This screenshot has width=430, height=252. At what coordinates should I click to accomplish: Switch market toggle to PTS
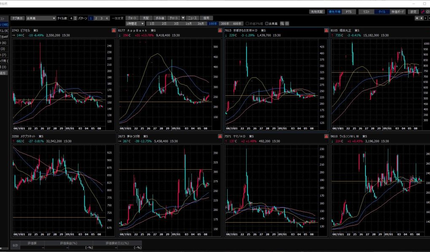coord(348,12)
